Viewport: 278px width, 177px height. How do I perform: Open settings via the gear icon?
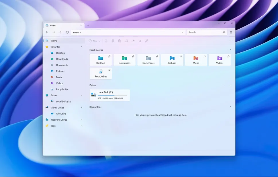coord(231,32)
